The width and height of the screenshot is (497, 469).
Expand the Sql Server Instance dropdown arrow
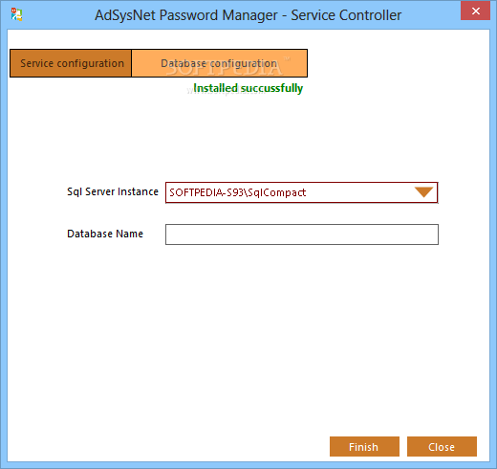tap(423, 192)
